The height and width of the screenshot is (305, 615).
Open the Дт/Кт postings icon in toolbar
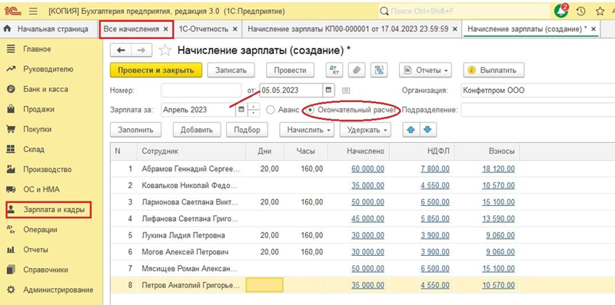[334, 70]
